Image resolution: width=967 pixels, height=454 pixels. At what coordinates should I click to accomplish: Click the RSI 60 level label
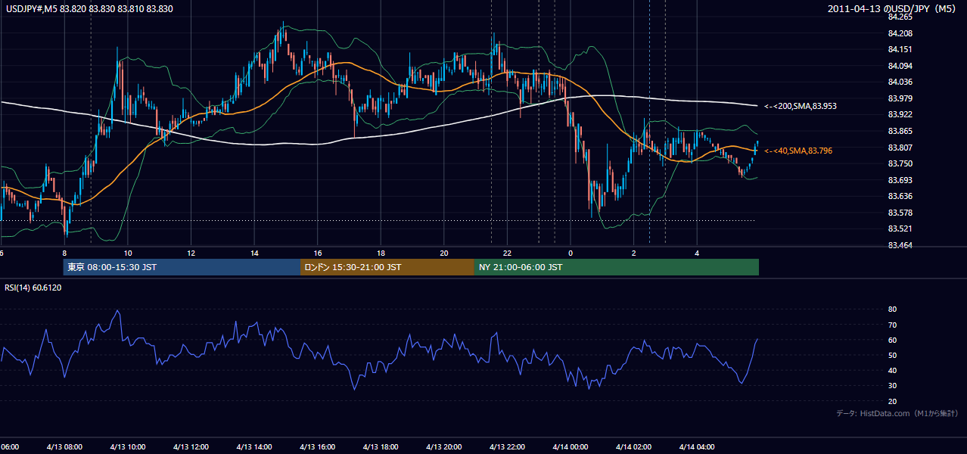[x=892, y=340]
